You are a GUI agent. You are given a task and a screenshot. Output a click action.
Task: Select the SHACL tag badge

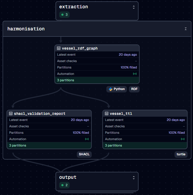pyautogui.click(x=84, y=154)
